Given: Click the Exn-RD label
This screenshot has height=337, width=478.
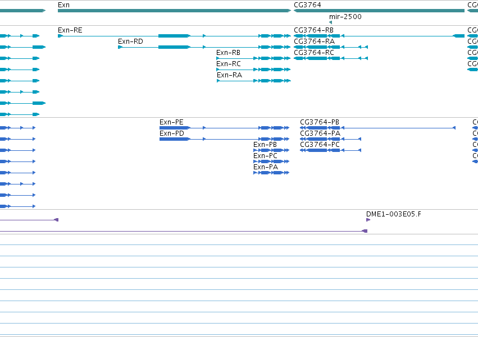Looking at the screenshot, I should [x=130, y=41].
